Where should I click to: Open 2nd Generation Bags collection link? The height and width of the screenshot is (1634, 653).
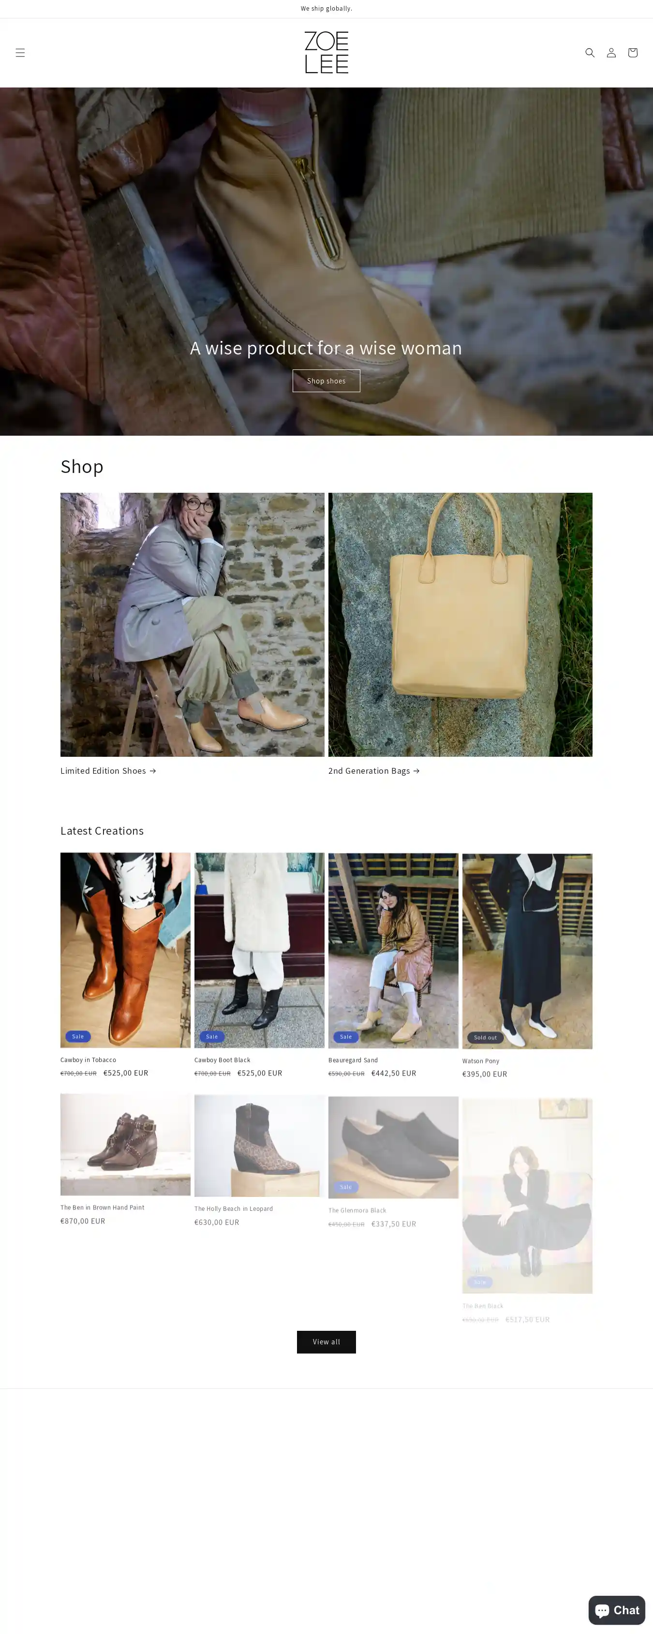[374, 771]
